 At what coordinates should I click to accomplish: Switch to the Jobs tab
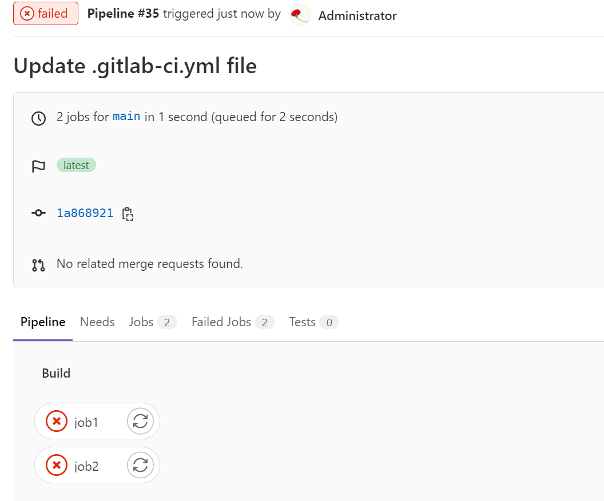[141, 322]
